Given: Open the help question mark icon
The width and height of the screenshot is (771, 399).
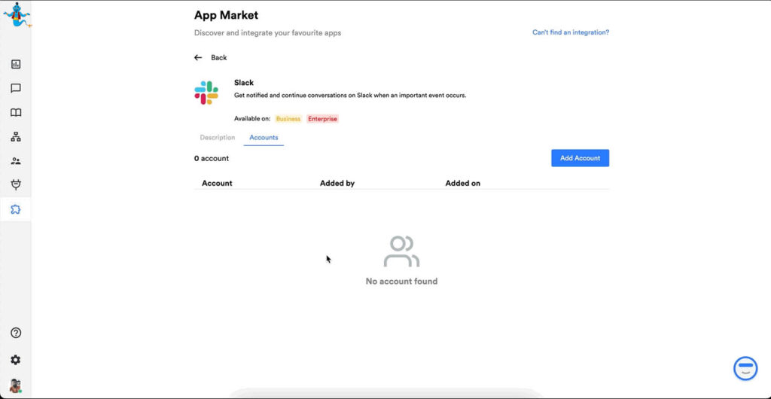Looking at the screenshot, I should coord(16,333).
